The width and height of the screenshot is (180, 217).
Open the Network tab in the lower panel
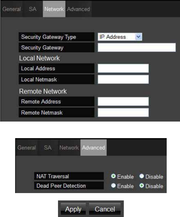pos(69,148)
